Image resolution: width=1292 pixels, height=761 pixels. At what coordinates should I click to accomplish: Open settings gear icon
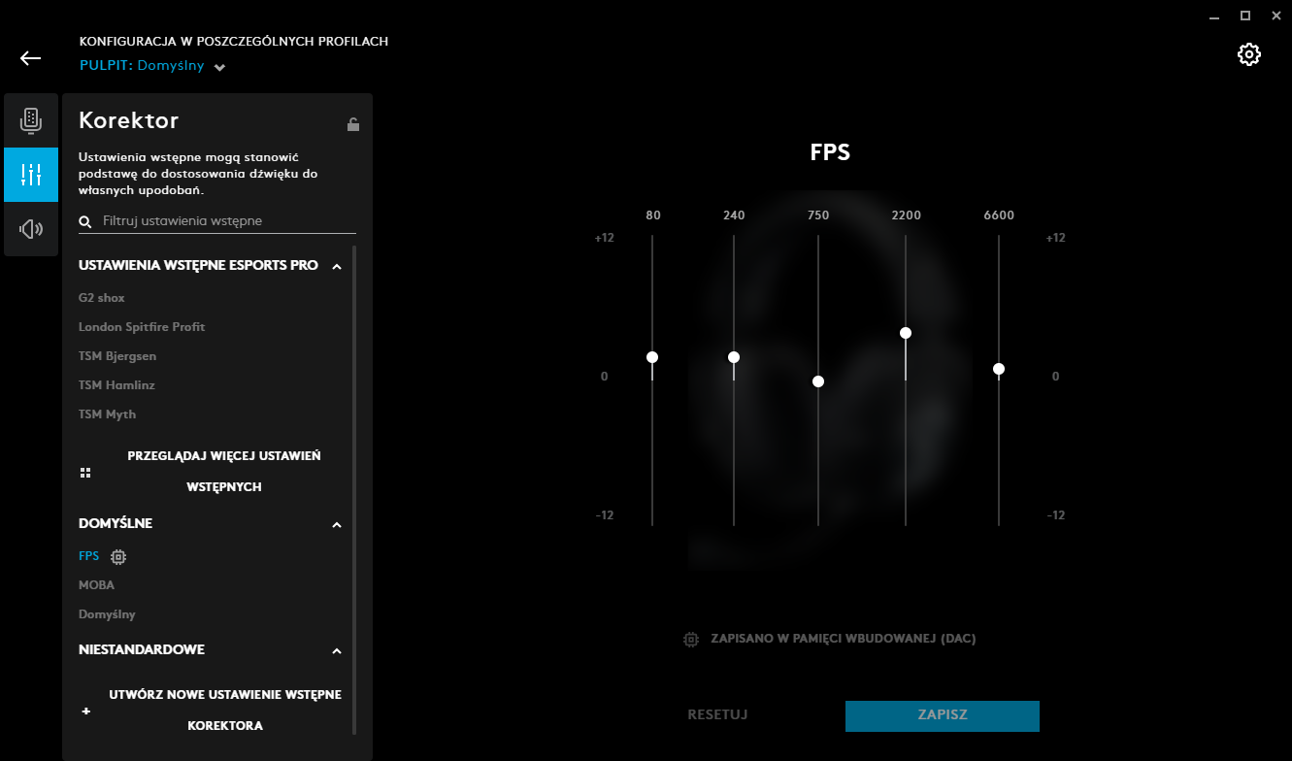click(1249, 54)
